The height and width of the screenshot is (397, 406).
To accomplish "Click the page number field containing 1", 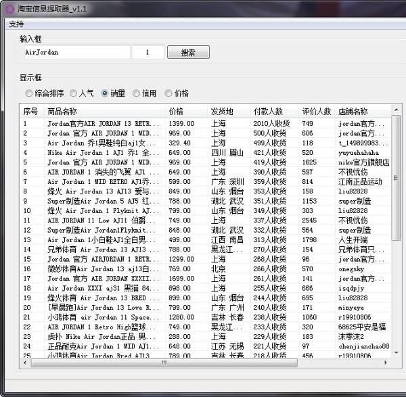I will click(148, 52).
